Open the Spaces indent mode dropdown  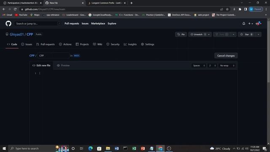[x=199, y=65]
